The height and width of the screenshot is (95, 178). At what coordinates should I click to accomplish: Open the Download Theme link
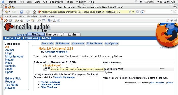pyautogui.click(x=50, y=85)
